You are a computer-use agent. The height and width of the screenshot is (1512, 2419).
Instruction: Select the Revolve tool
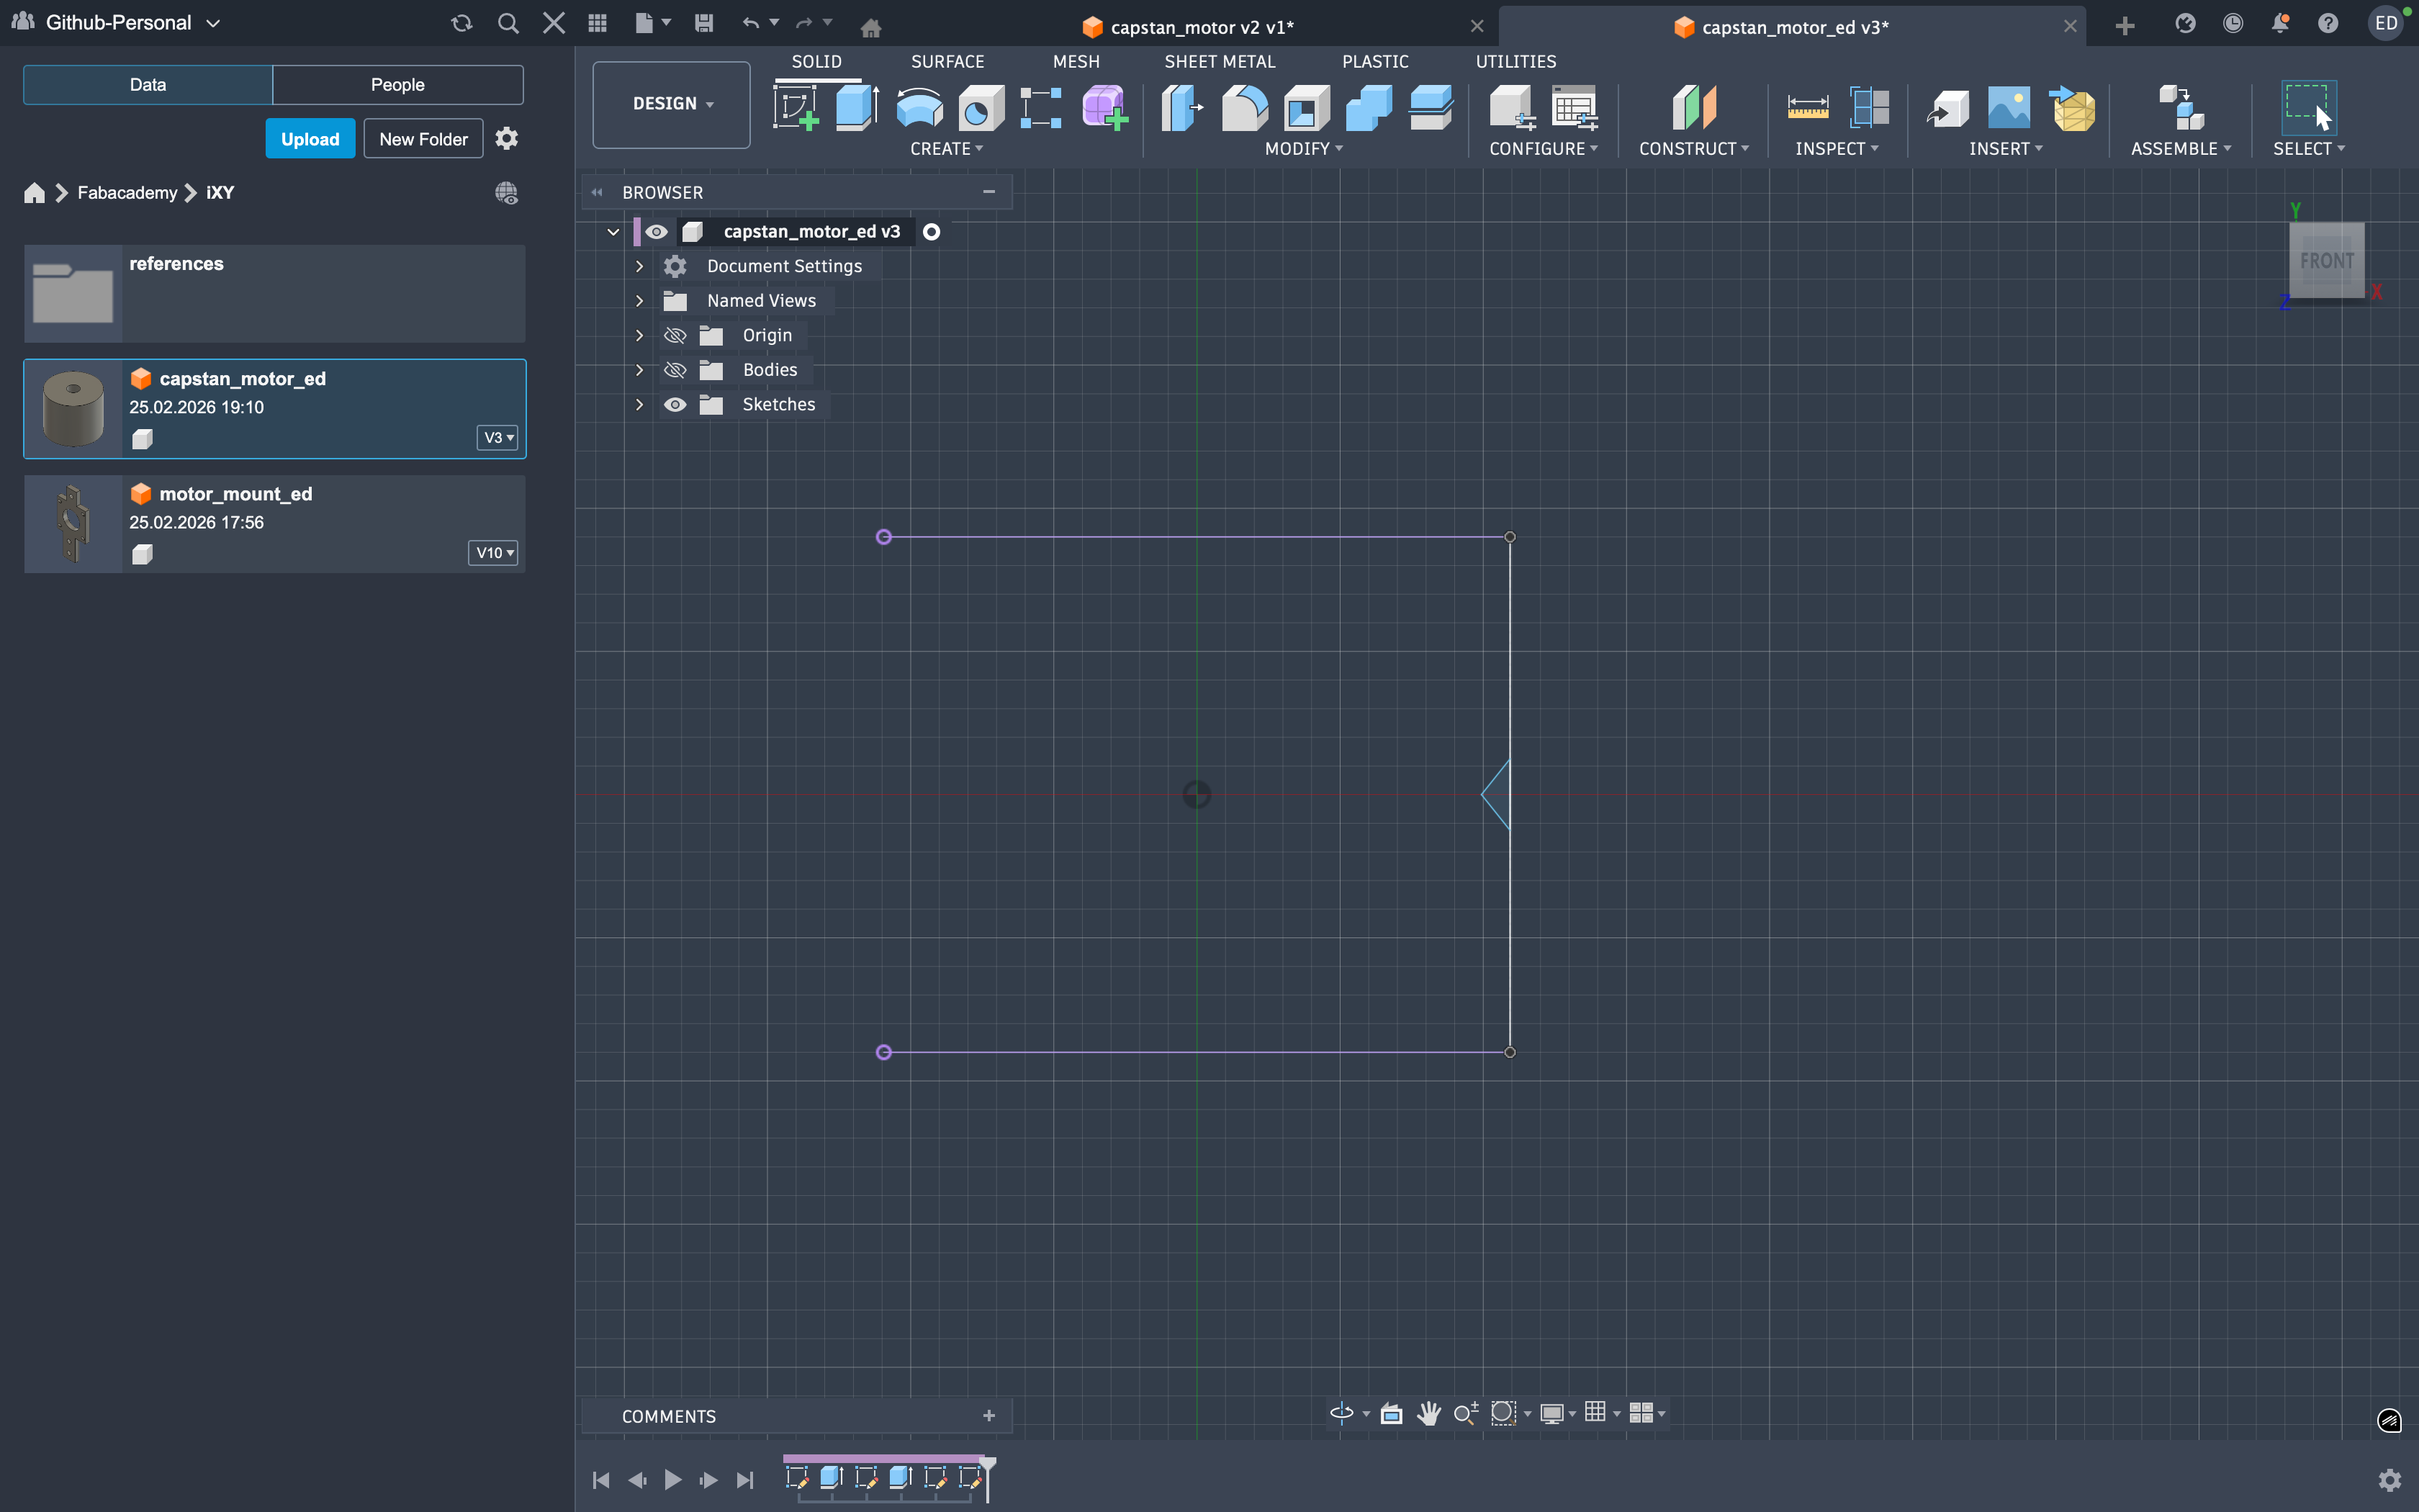pos(919,107)
